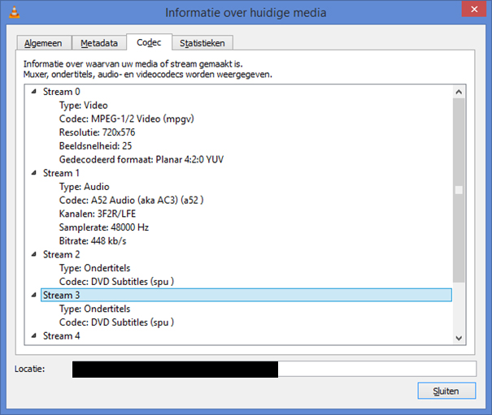The height and width of the screenshot is (415, 492).
Task: Collapse the Stream 2 arrow
Action: (x=34, y=254)
